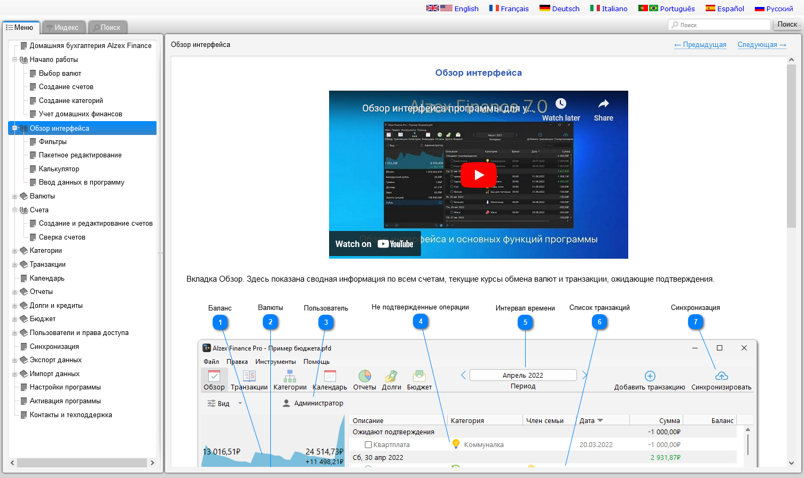The image size is (804, 478).
Task: Click the search input field
Action: tap(719, 25)
